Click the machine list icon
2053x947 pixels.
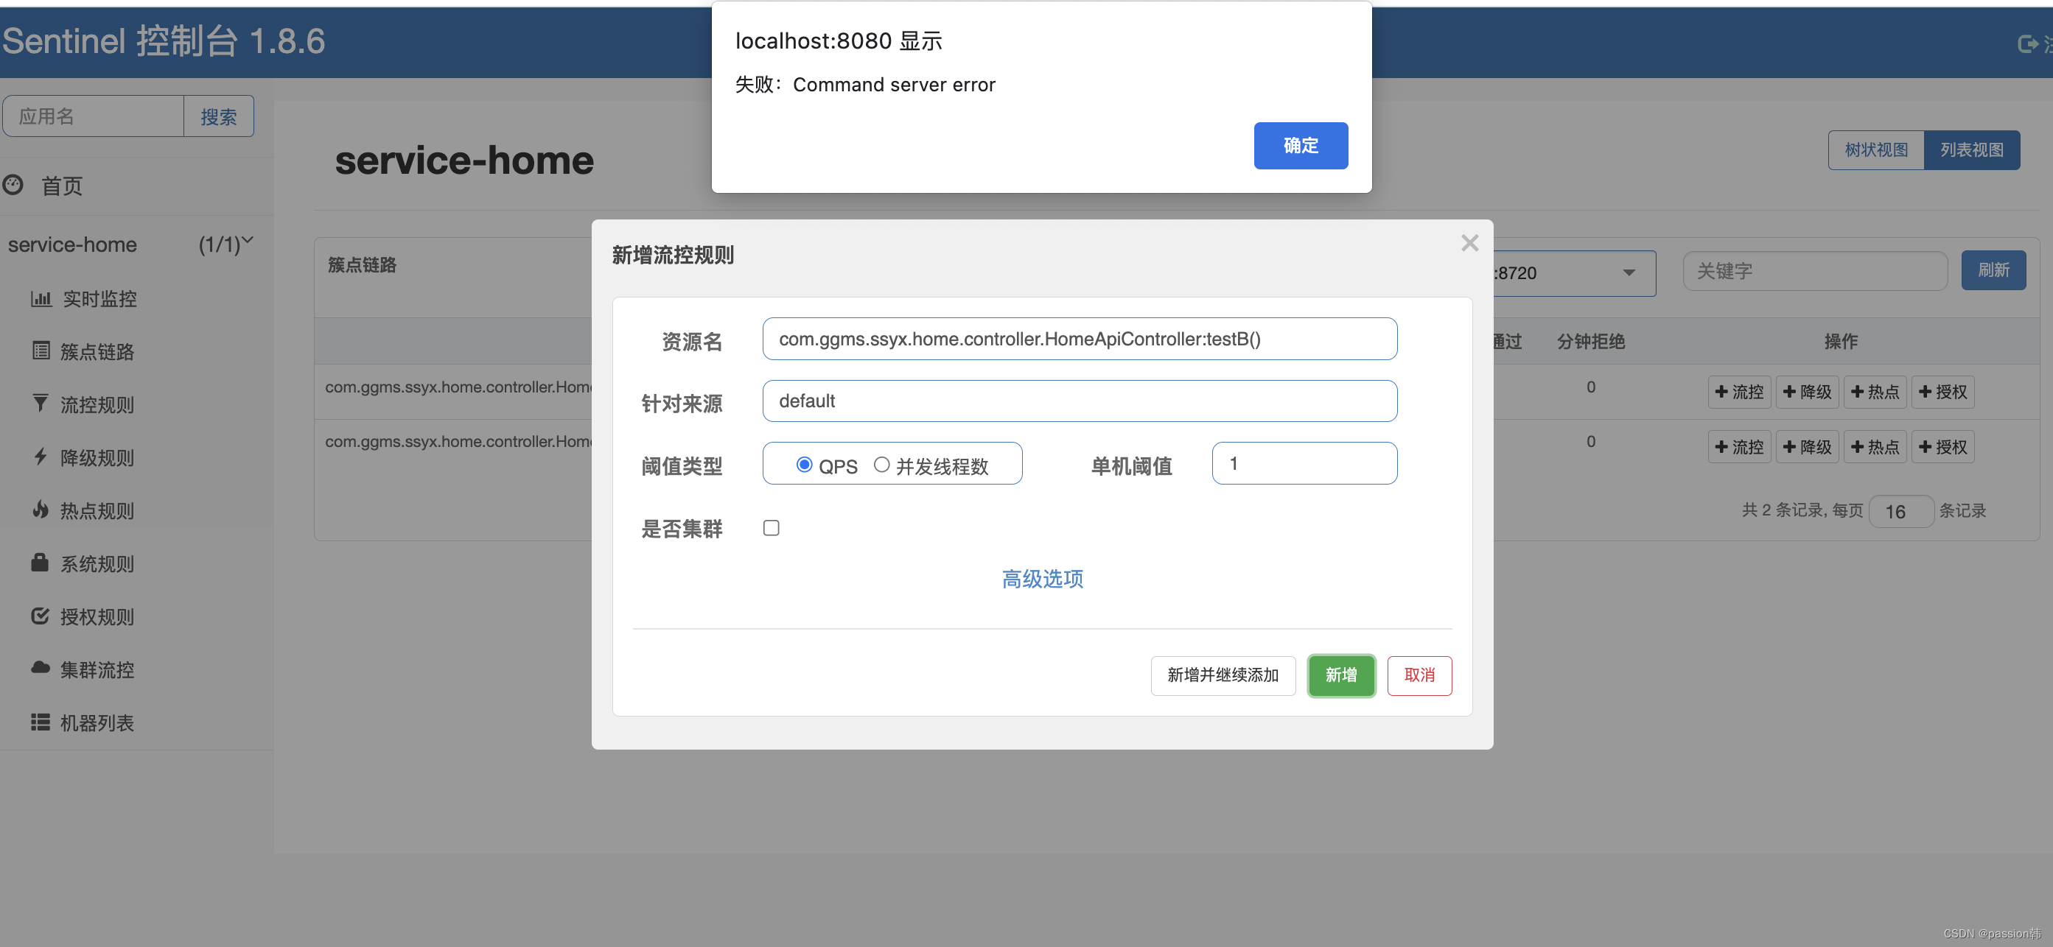pyautogui.click(x=41, y=722)
